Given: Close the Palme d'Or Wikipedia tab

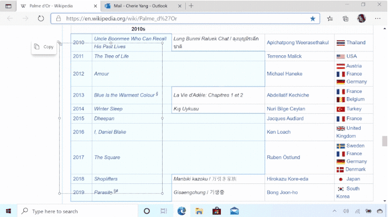Looking at the screenshot, I should (x=95, y=6).
